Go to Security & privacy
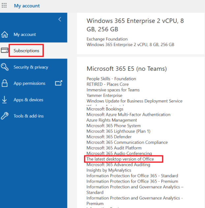The height and width of the screenshot is (208, 205). pos(34,67)
